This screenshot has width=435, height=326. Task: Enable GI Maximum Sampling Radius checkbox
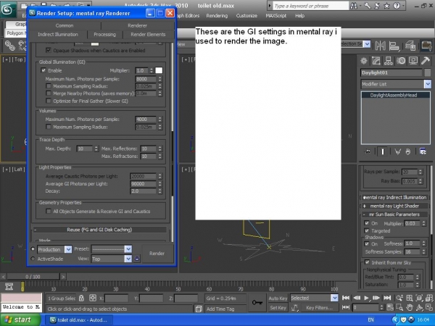tap(49, 86)
